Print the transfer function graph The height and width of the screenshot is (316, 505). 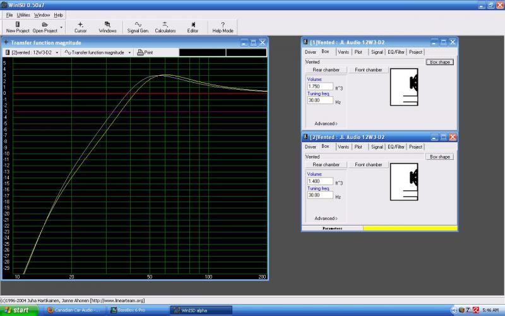[x=145, y=52]
